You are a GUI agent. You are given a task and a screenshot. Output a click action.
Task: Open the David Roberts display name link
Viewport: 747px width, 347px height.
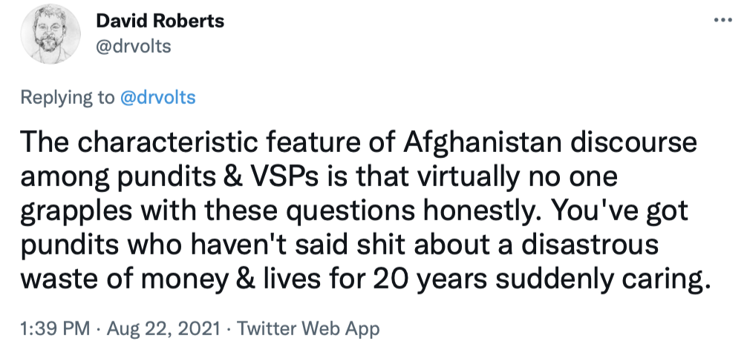point(160,22)
